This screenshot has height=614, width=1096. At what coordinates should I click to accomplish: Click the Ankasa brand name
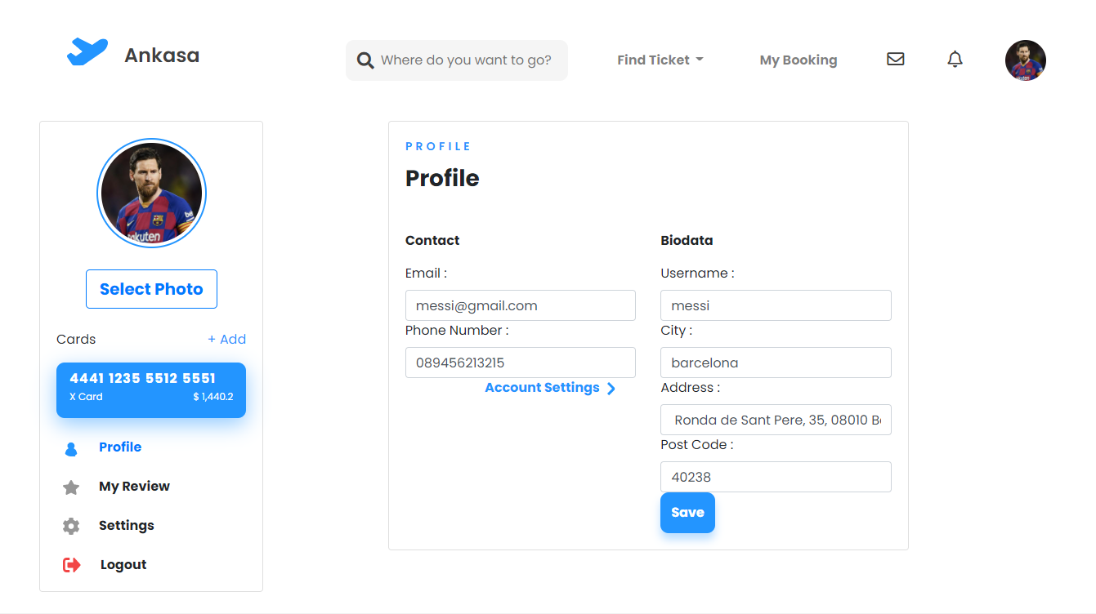click(162, 56)
